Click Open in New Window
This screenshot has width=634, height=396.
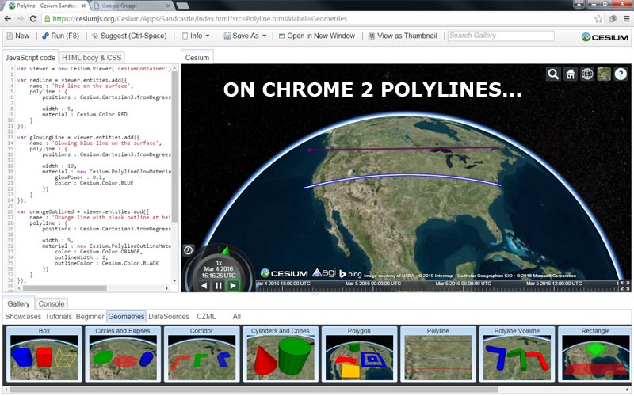pyautogui.click(x=317, y=36)
